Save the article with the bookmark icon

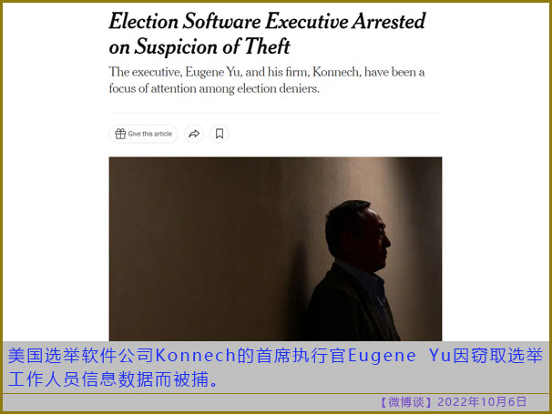click(220, 134)
